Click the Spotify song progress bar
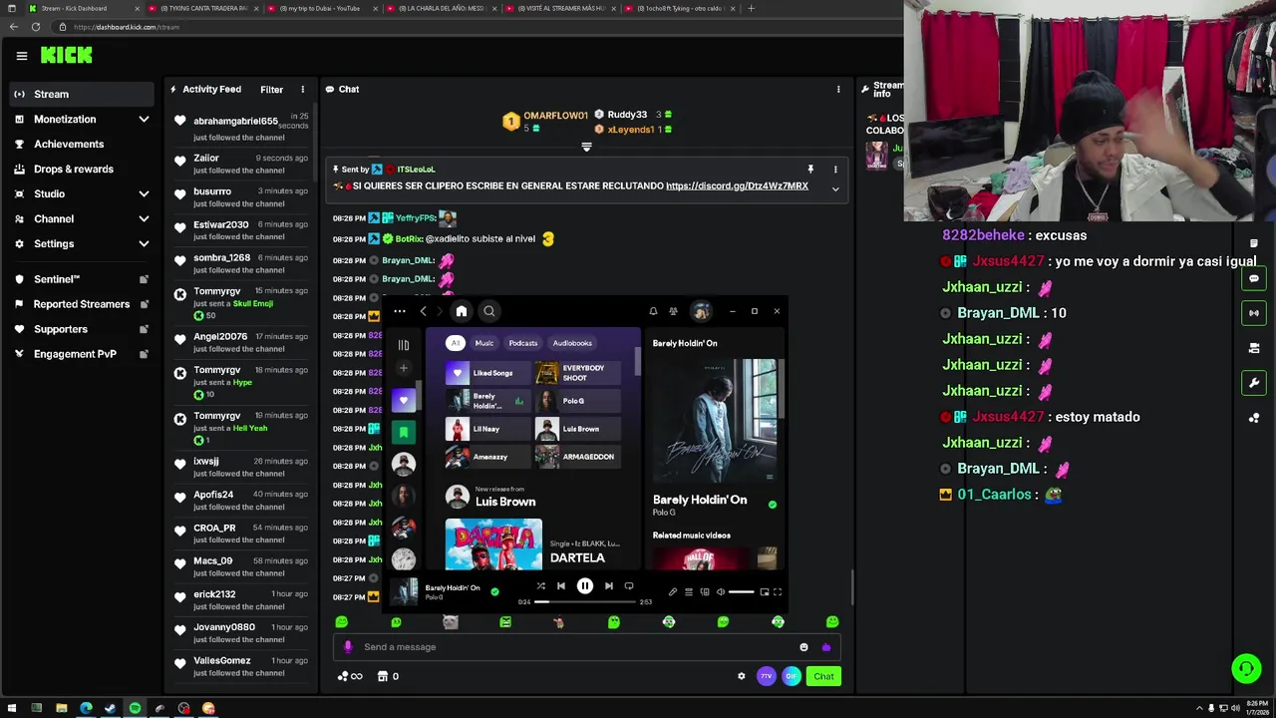The height and width of the screenshot is (718, 1276). point(585,601)
